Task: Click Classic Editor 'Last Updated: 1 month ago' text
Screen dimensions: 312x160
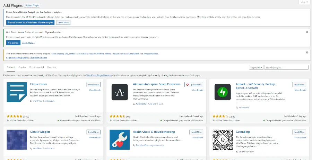Action: pyautogui.click(x=88, y=116)
